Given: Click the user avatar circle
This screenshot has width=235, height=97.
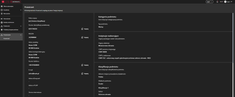Looking at the screenshot, I should (225, 2).
